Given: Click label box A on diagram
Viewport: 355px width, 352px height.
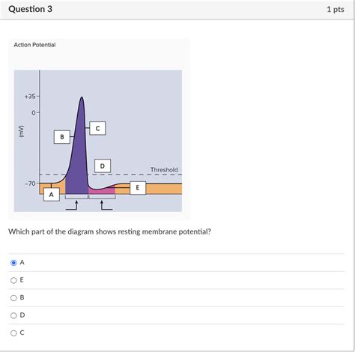Looking at the screenshot, I should click(52, 195).
